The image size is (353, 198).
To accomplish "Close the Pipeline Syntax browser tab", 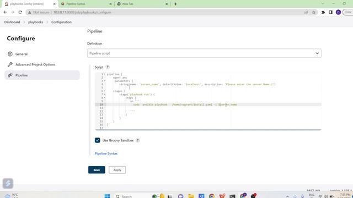I will tap(110, 4).
